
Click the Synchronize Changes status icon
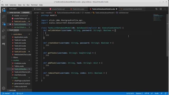point(13,93)
